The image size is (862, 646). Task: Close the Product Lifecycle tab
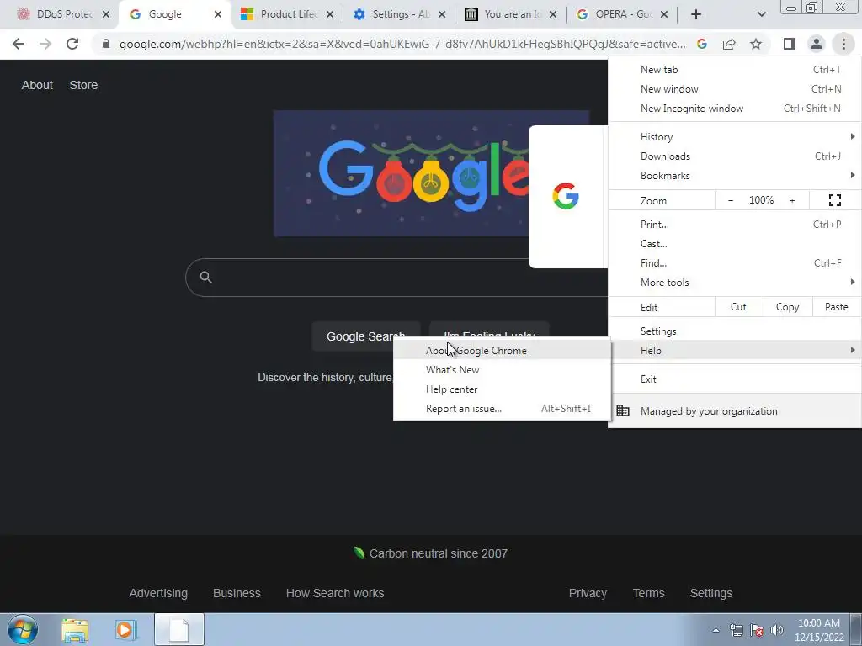click(330, 14)
